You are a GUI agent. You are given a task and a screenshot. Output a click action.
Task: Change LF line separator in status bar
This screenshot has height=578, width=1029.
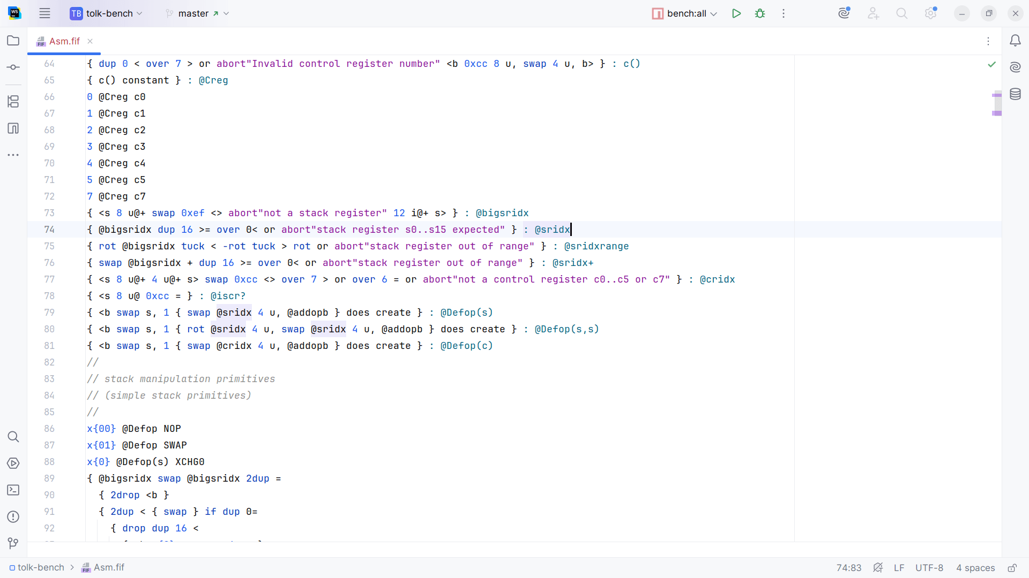coord(899,568)
